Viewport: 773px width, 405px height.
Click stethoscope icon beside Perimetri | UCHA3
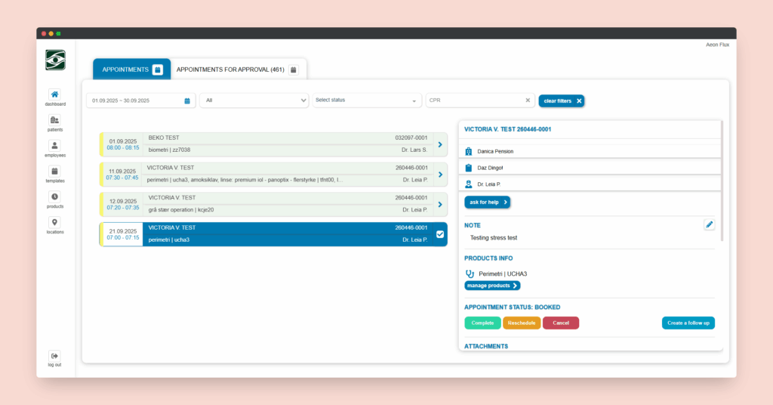470,274
